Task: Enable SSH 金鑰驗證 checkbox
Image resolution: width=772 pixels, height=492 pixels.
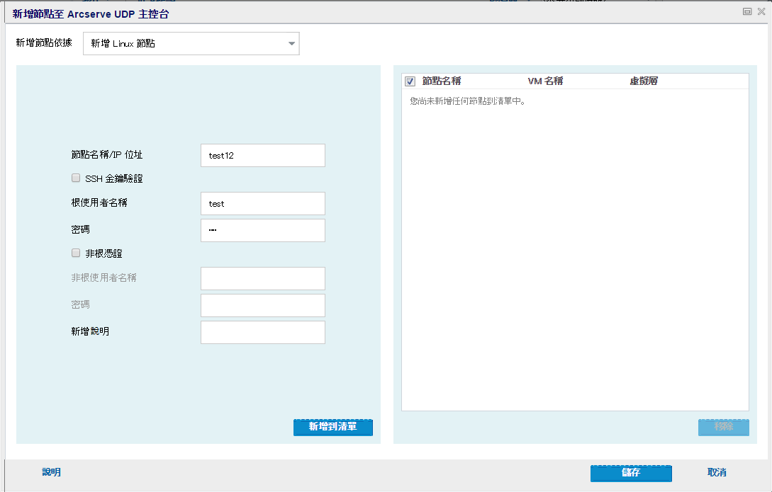Action: 76,178
